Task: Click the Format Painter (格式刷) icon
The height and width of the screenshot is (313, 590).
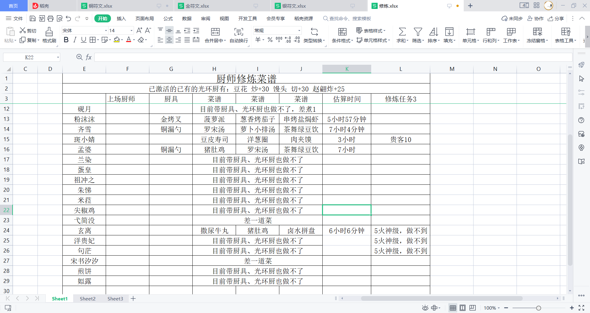Action: 49,32
